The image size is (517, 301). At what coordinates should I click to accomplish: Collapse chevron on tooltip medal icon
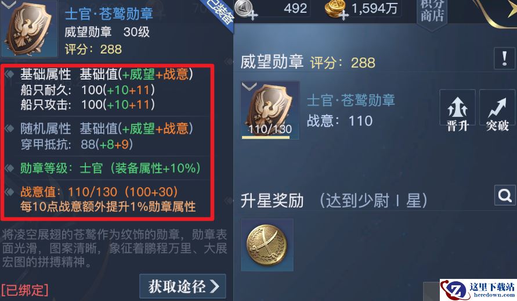pyautogui.click(x=9, y=4)
